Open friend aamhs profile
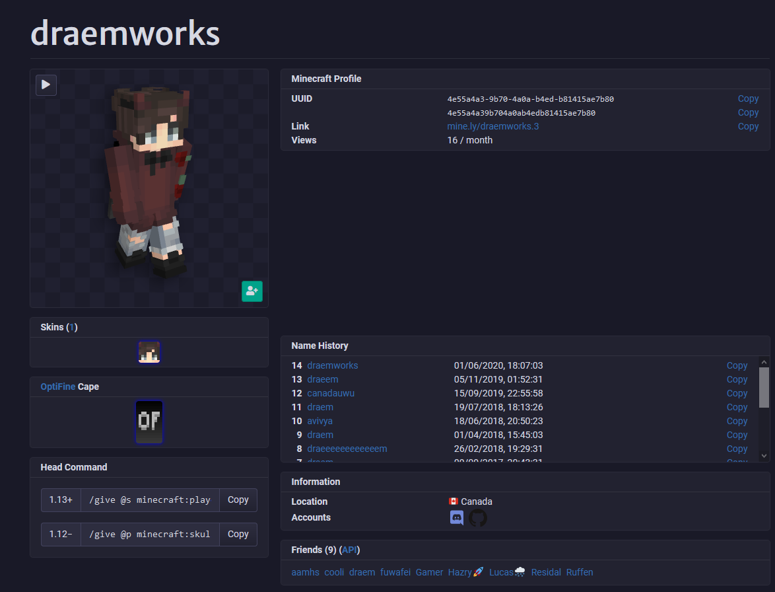775x592 pixels. [306, 572]
